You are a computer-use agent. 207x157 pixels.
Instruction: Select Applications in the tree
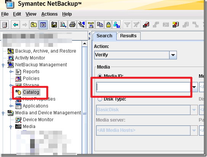pyautogui.click(x=35, y=106)
